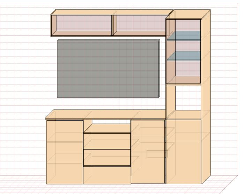Select the gray TV panel
Image resolution: width=244 pixels, height=194 pixels.
[x=109, y=69]
